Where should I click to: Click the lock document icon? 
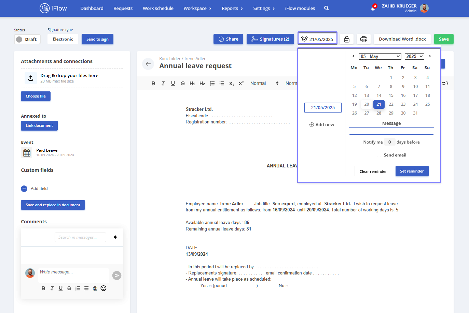[347, 39]
